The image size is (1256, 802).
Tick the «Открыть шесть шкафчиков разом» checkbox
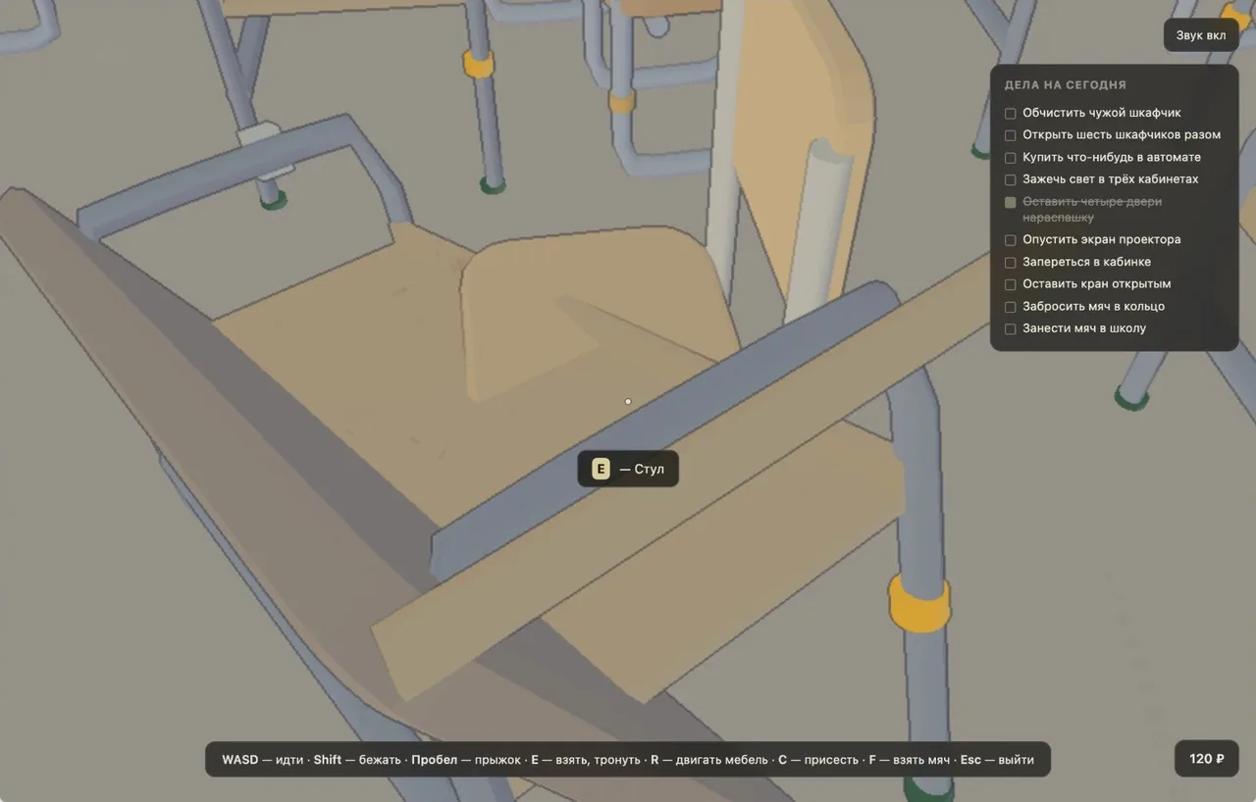1011,135
